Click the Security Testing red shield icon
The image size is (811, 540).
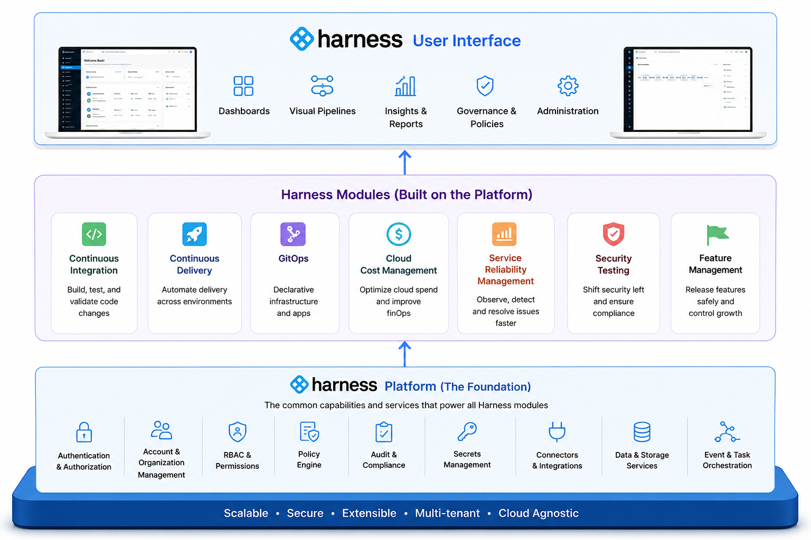614,234
